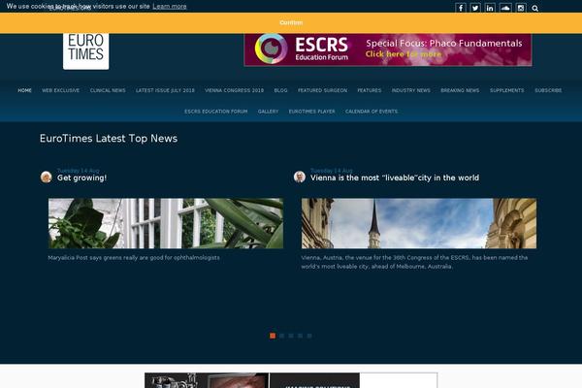The width and height of the screenshot is (582, 388).
Task: Select the fifth carousel dot
Action: pyautogui.click(x=309, y=336)
